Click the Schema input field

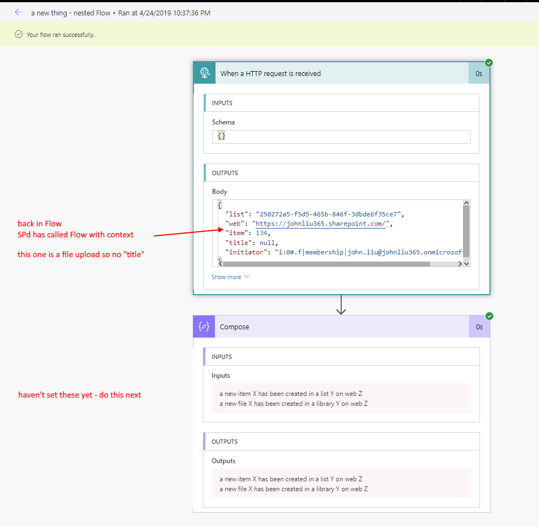(x=341, y=137)
